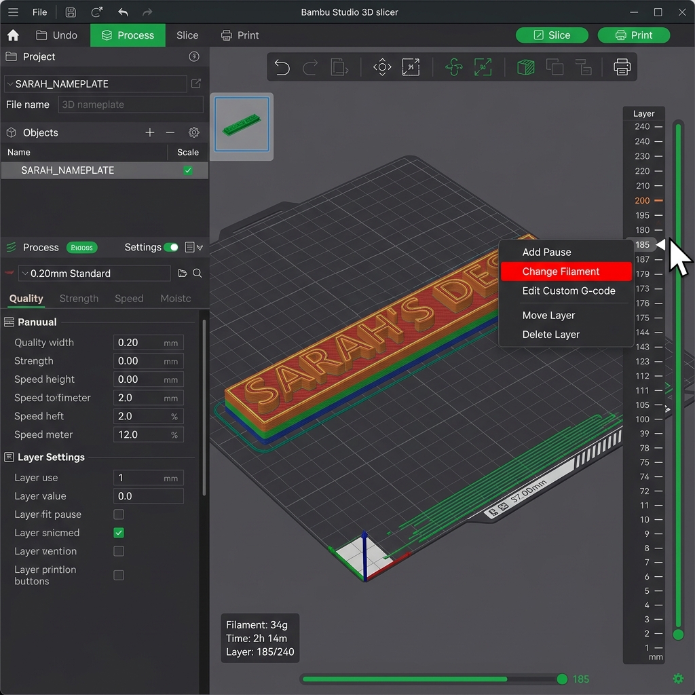Viewport: 695px width, 695px height.
Task: Click the save disk icon
Action: click(x=71, y=12)
